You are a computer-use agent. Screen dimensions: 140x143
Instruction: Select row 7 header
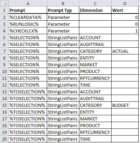[x=4, y=51]
